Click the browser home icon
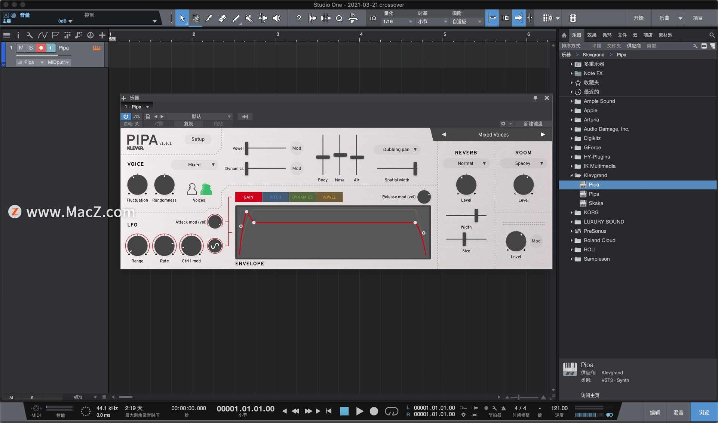This screenshot has height=423, width=718. (x=564, y=35)
